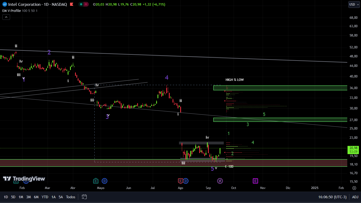
Task: Collapse the indicator legend with chevron button
Action: pos(6,17)
